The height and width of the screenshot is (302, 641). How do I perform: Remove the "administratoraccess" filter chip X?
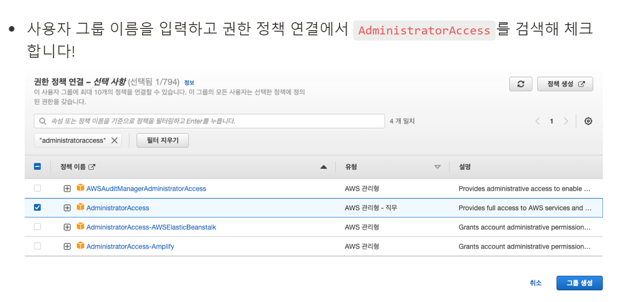tap(114, 140)
